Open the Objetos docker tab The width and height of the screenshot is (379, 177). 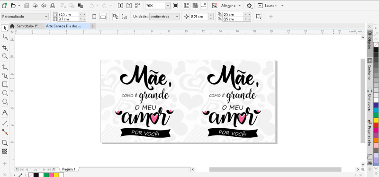370,43
